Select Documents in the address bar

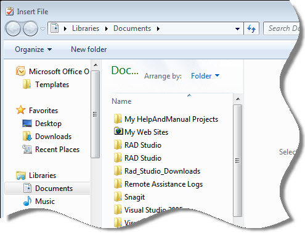132,28
